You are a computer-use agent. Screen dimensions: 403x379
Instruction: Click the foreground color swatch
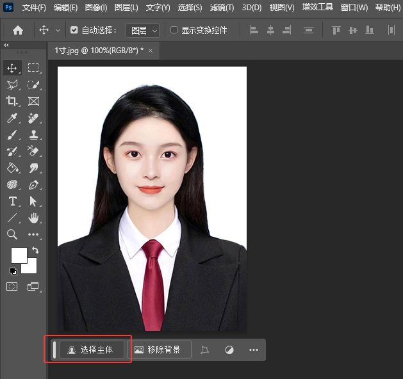19,255
